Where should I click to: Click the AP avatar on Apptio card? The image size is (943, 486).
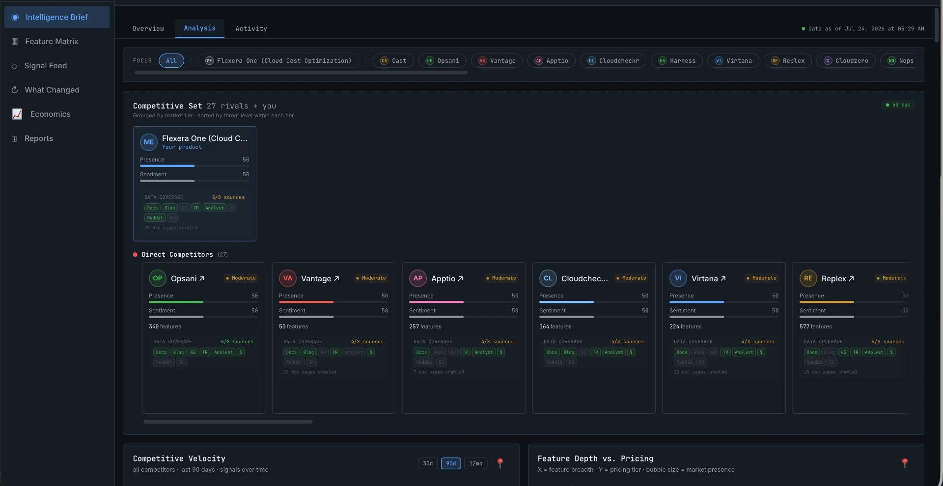(418, 278)
